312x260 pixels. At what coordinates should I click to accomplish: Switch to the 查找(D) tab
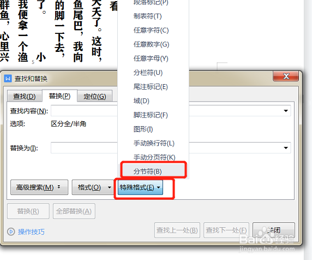tap(25, 97)
